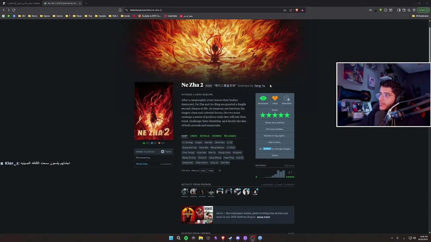Open the Brave VPN shield icon
431x242 pixels.
(x=414, y=10)
